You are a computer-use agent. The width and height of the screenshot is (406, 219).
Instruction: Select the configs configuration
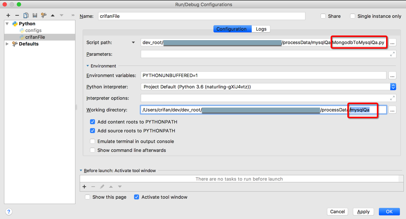(x=33, y=30)
